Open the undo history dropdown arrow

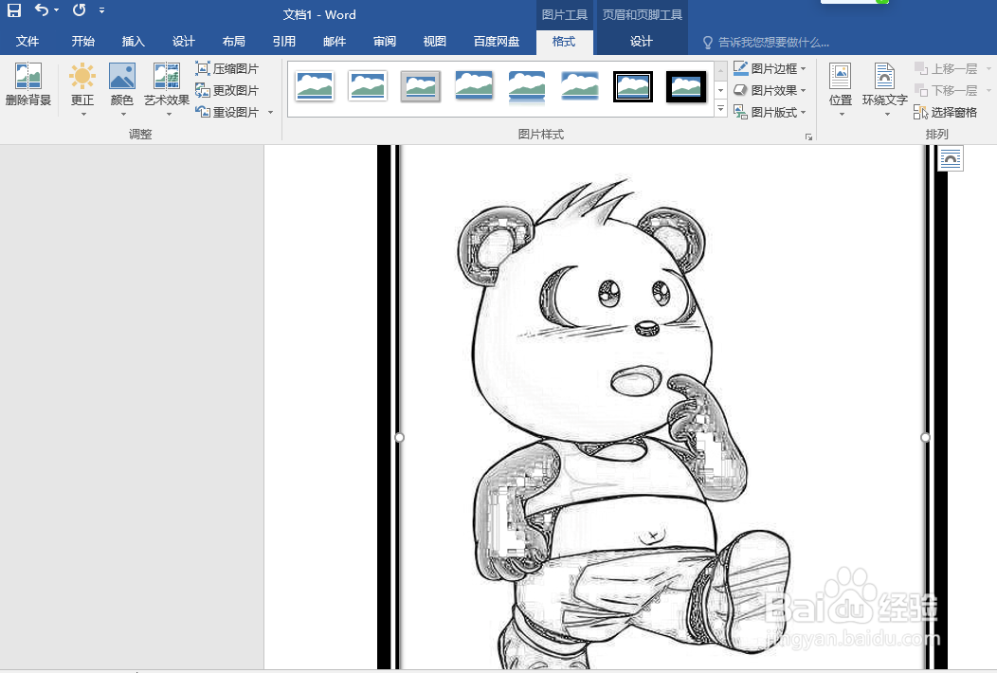coord(57,10)
